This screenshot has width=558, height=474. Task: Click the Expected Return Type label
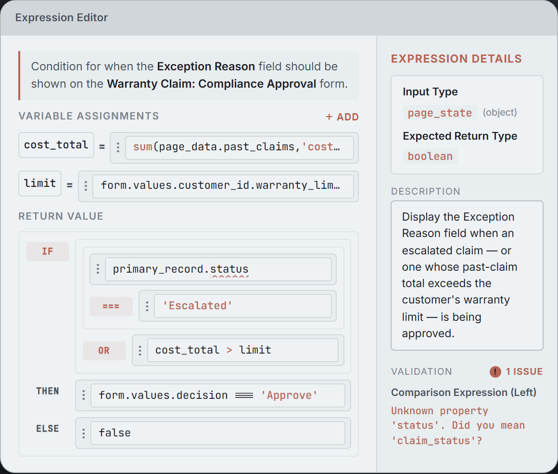pyautogui.click(x=460, y=136)
